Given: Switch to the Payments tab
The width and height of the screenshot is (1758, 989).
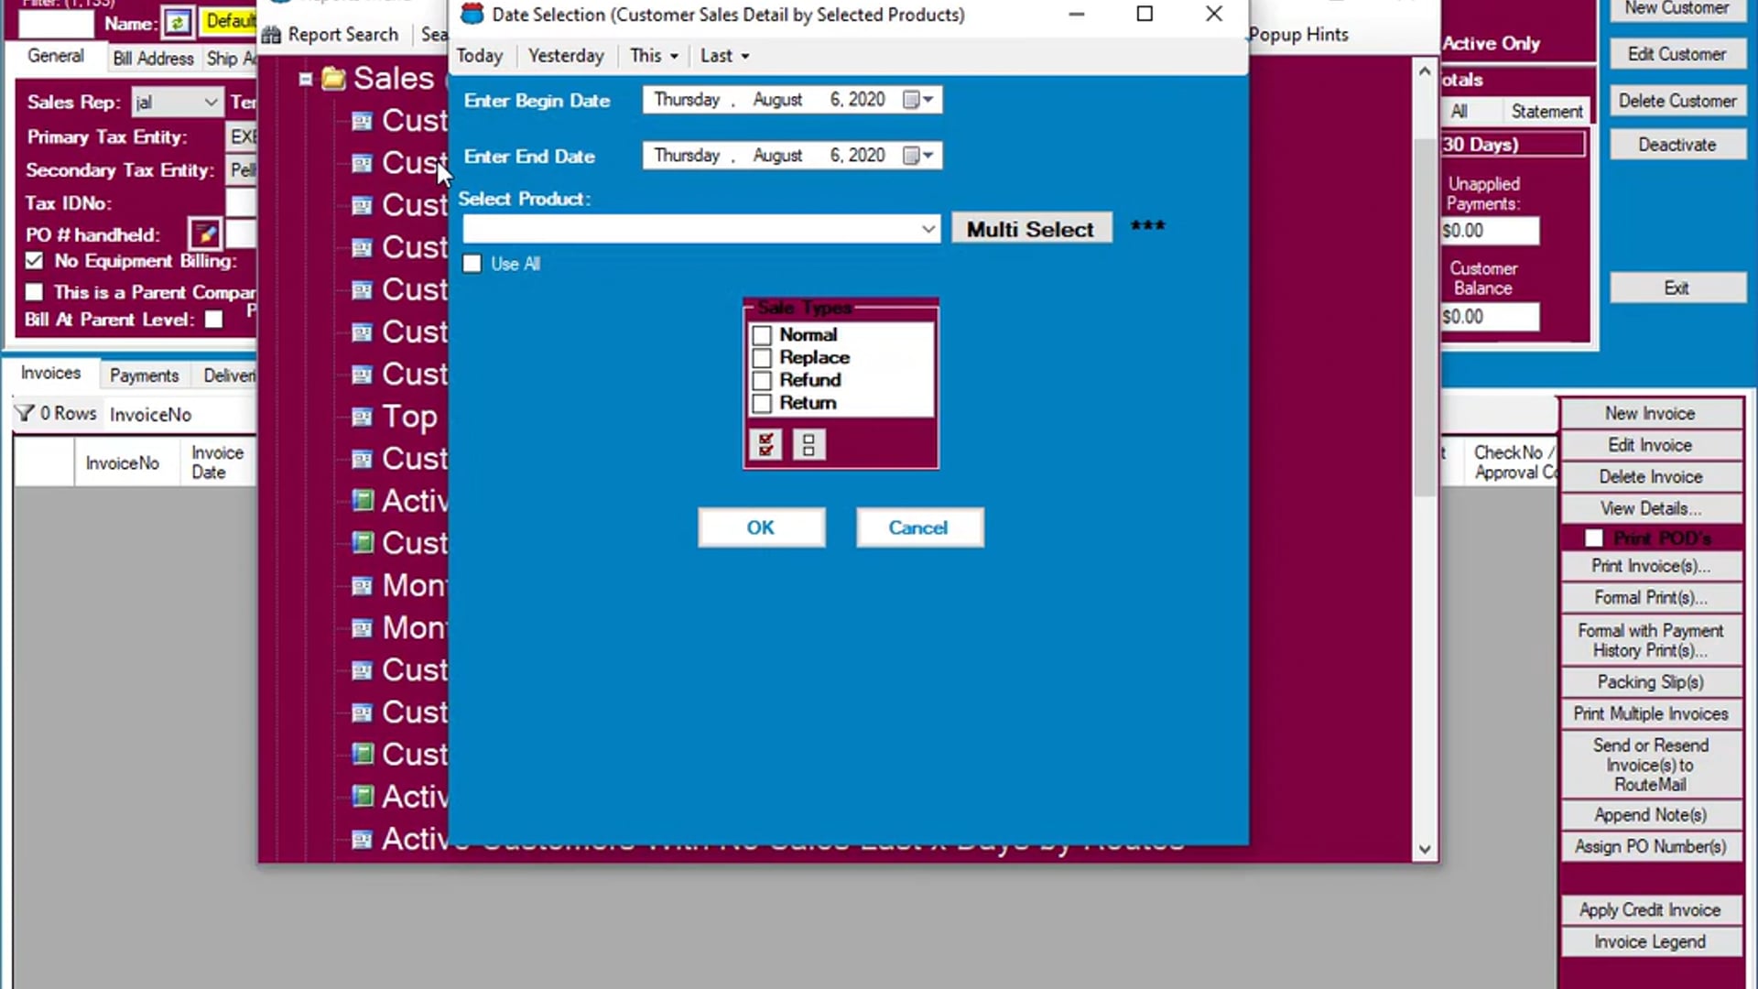Looking at the screenshot, I should [x=144, y=375].
